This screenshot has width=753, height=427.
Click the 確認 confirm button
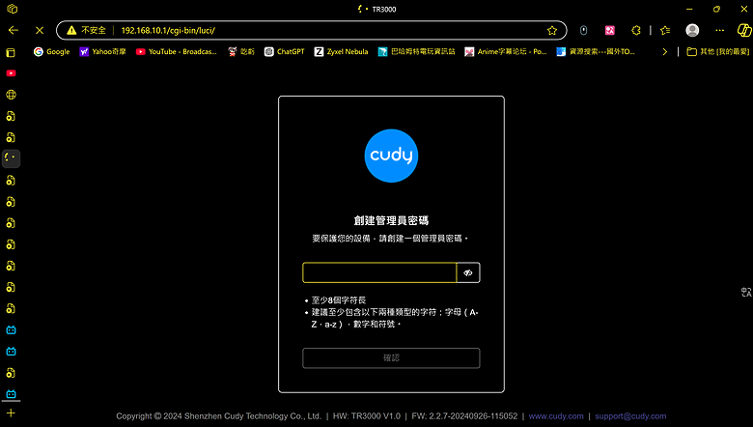click(x=391, y=357)
